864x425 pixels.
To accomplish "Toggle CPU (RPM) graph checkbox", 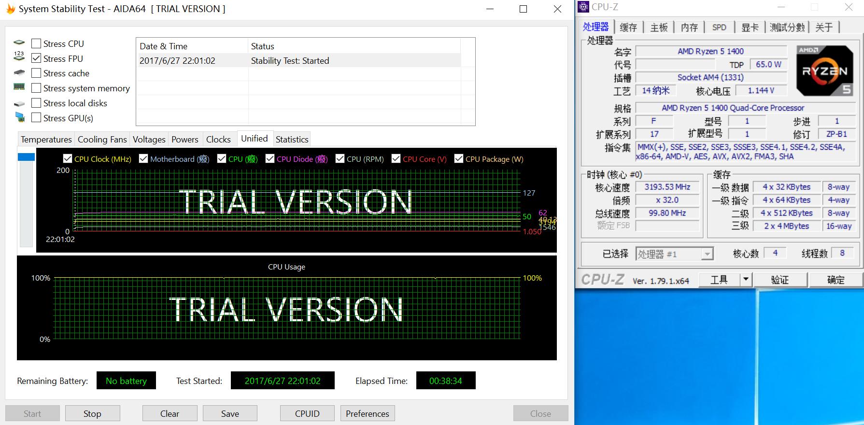I will [340, 158].
